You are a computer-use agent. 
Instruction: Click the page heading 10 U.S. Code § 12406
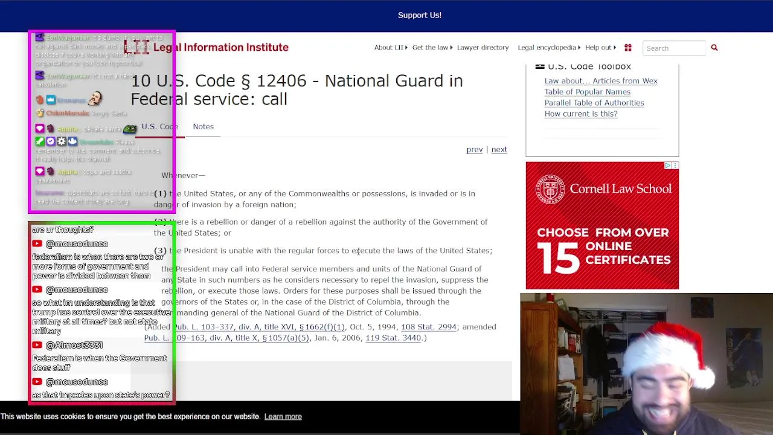(297, 90)
